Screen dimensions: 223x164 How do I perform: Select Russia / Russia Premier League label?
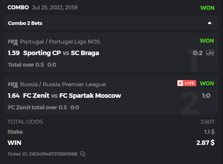point(63,84)
